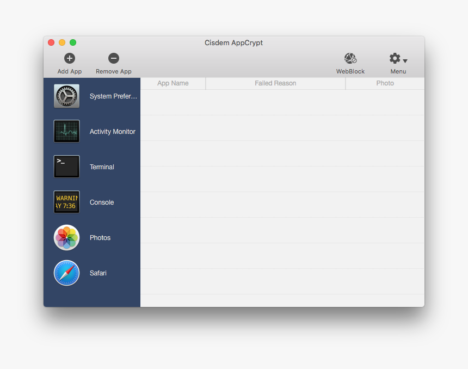The image size is (468, 369).
Task: Click the 'WebBlock' toolbar label
Action: [350, 71]
